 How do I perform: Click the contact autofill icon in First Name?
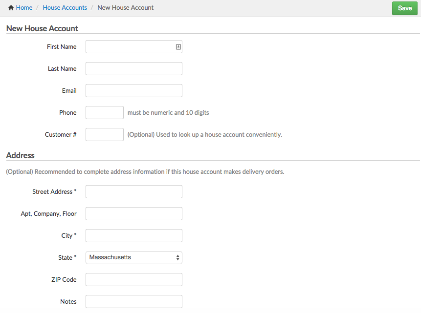[178, 47]
